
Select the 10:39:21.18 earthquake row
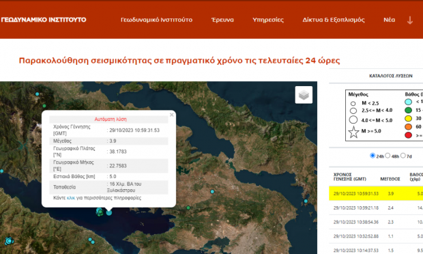(376, 208)
